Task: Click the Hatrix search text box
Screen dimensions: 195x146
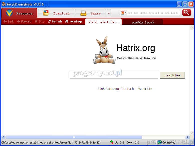Action: click(x=114, y=75)
